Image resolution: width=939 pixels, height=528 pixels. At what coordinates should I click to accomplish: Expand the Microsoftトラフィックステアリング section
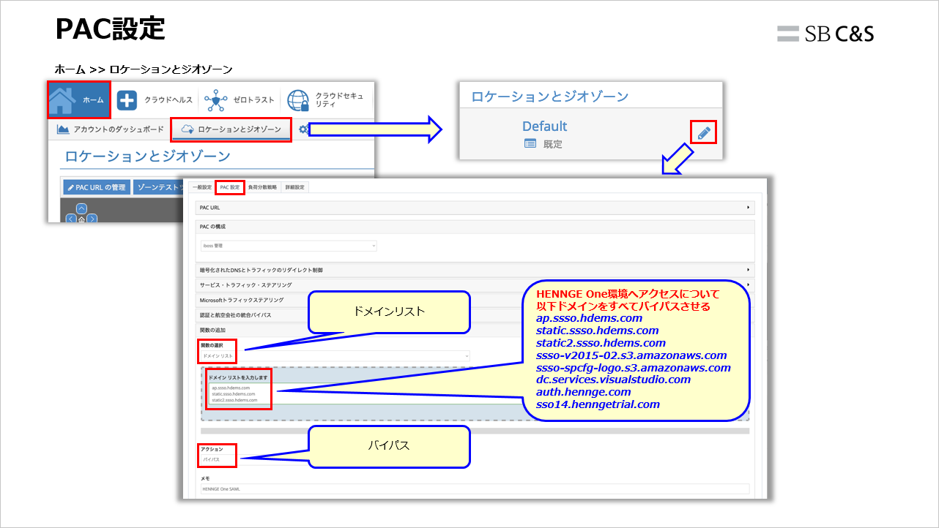[x=475, y=300]
